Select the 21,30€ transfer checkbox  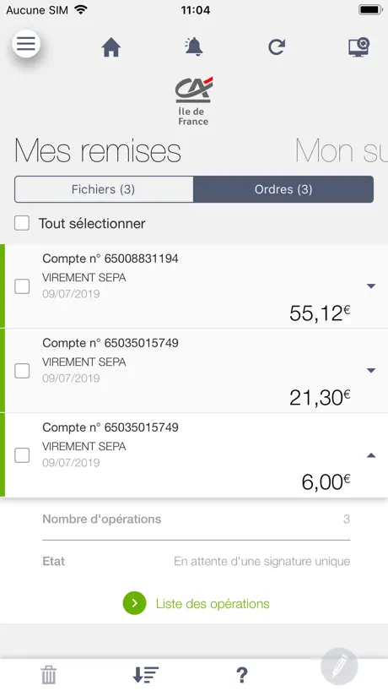[x=22, y=371]
